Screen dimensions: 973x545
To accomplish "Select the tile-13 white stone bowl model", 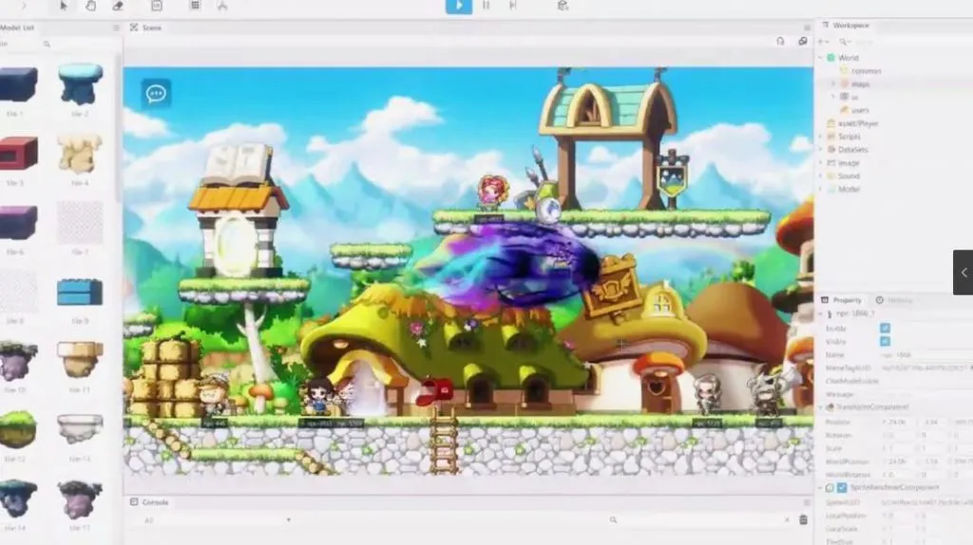I will (80, 428).
